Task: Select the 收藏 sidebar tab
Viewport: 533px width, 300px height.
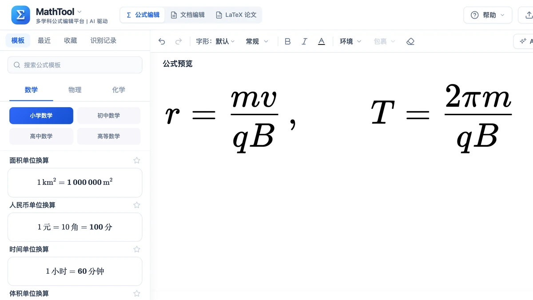Action: (70, 40)
